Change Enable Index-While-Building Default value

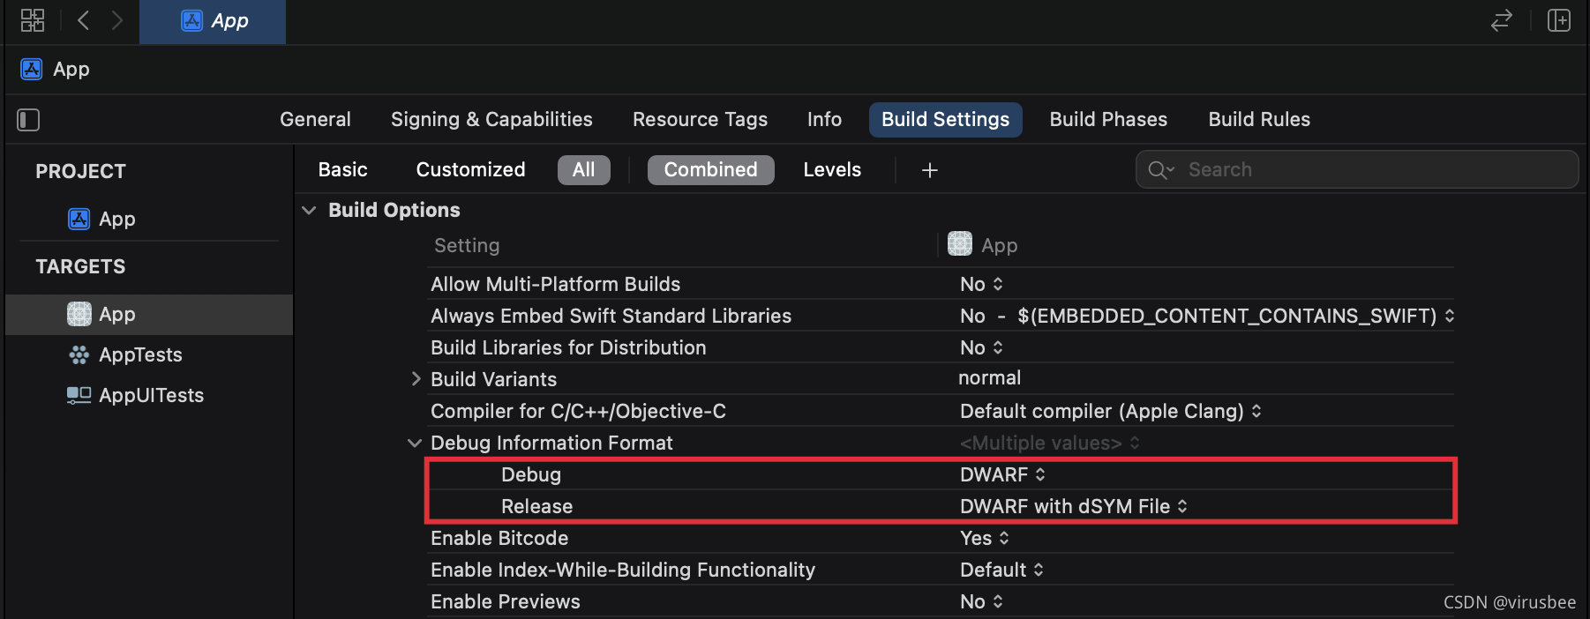(1001, 570)
